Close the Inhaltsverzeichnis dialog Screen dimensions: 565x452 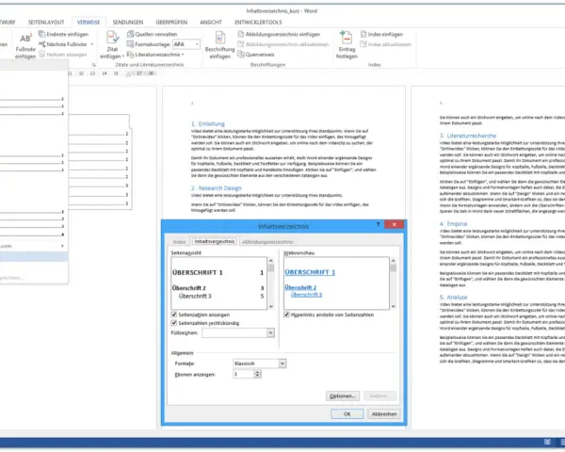[x=394, y=224]
